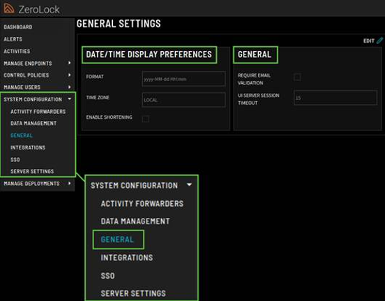Collapse the System Configuration arrow in the sidebar
This screenshot has height=301, width=385.
pos(70,99)
